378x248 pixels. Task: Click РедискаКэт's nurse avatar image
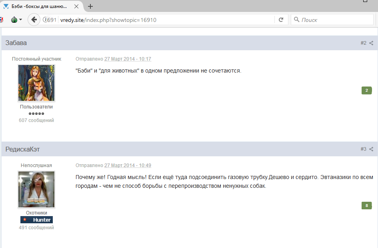[36, 189]
